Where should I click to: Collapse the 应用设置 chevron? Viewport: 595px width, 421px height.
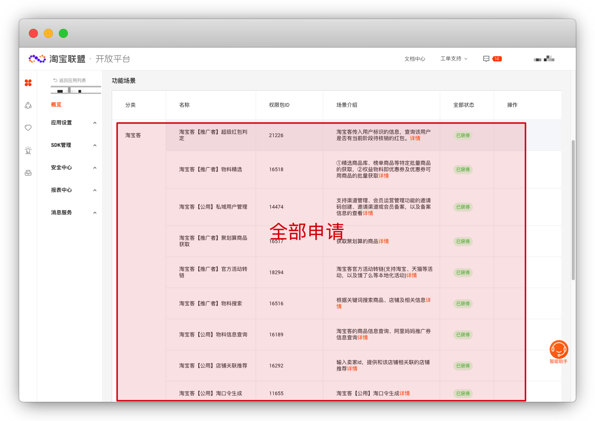[95, 123]
